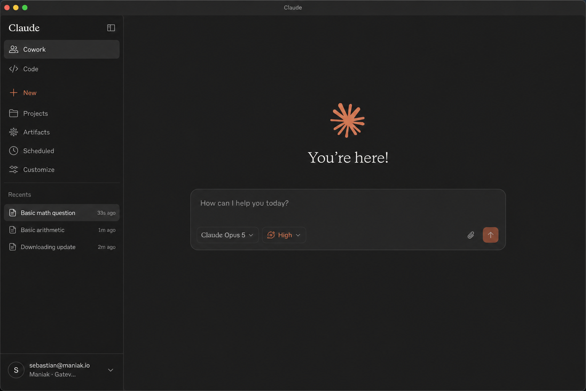
Task: Open the Artifacts section
Action: pos(62,132)
